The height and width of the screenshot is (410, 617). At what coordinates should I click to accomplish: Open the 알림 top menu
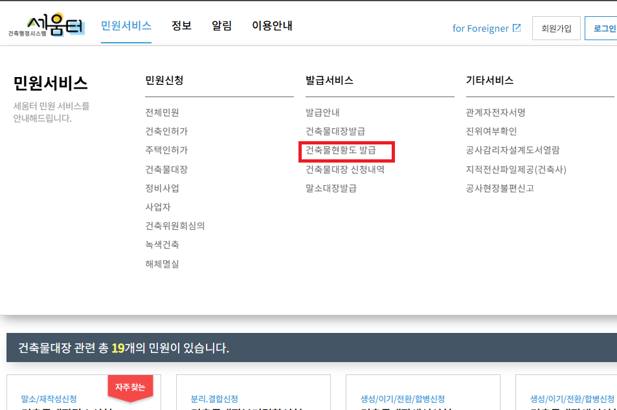click(221, 26)
